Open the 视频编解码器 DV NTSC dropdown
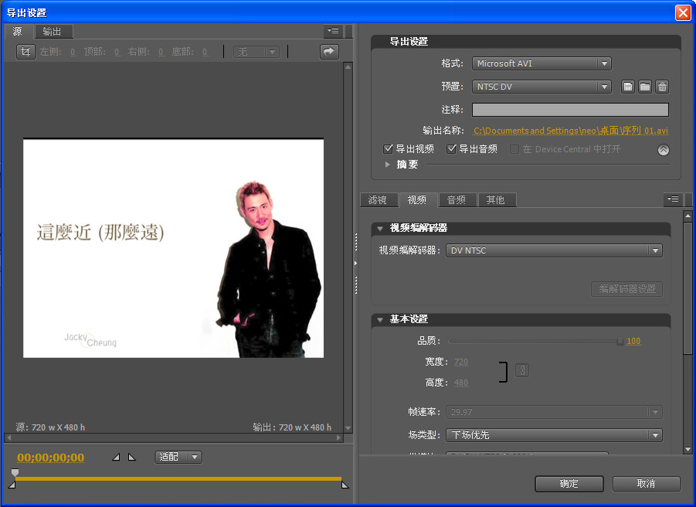 pos(554,250)
